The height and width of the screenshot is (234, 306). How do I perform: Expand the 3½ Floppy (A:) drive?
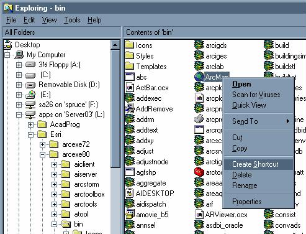(19, 65)
